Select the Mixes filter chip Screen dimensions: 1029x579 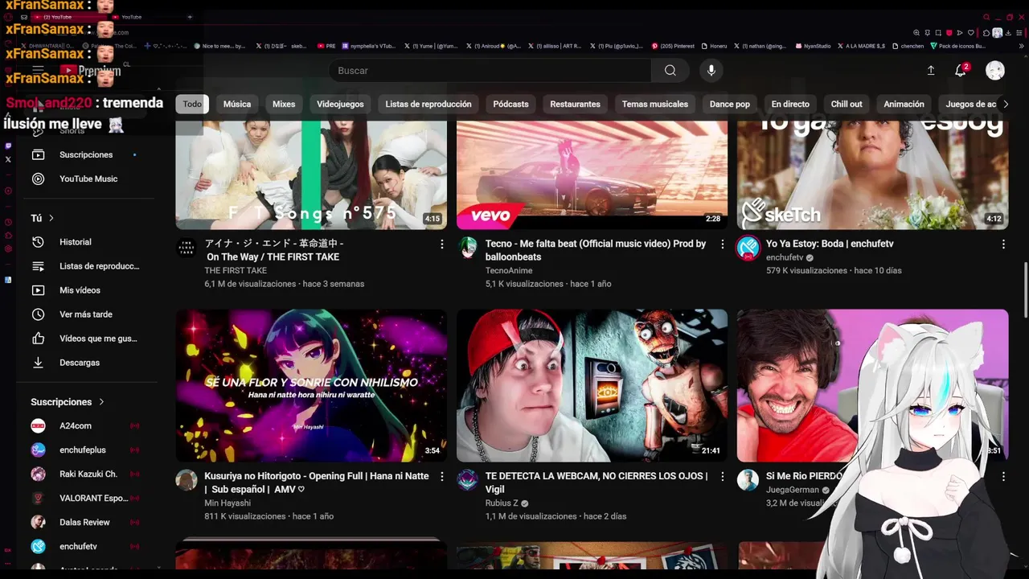[x=284, y=104]
